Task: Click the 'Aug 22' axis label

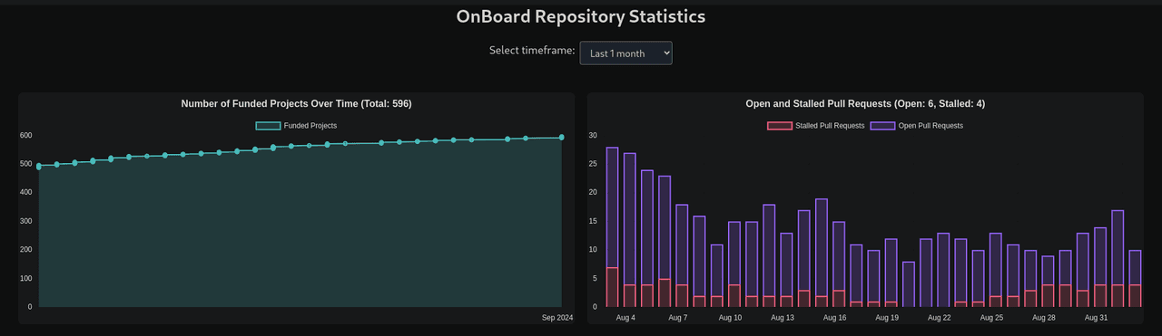Action: pos(940,318)
